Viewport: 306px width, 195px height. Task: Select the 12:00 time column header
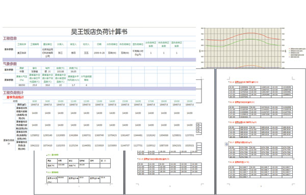click(x=86, y=101)
